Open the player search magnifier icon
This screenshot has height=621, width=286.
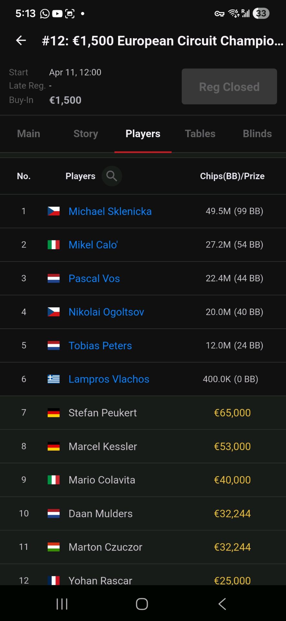[112, 176]
